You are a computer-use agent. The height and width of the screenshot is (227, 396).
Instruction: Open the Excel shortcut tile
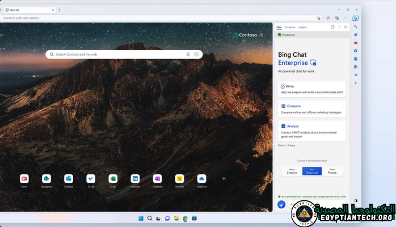click(x=113, y=179)
